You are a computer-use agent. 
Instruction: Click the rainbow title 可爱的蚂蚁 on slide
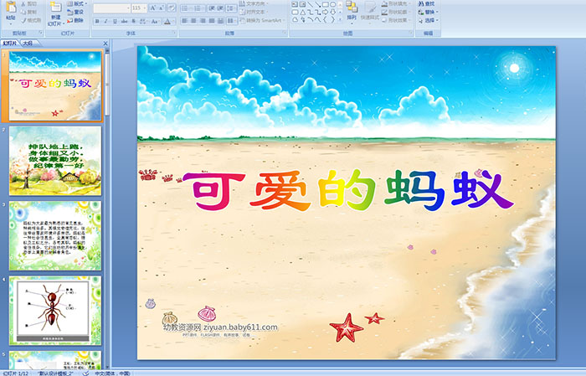347,193
